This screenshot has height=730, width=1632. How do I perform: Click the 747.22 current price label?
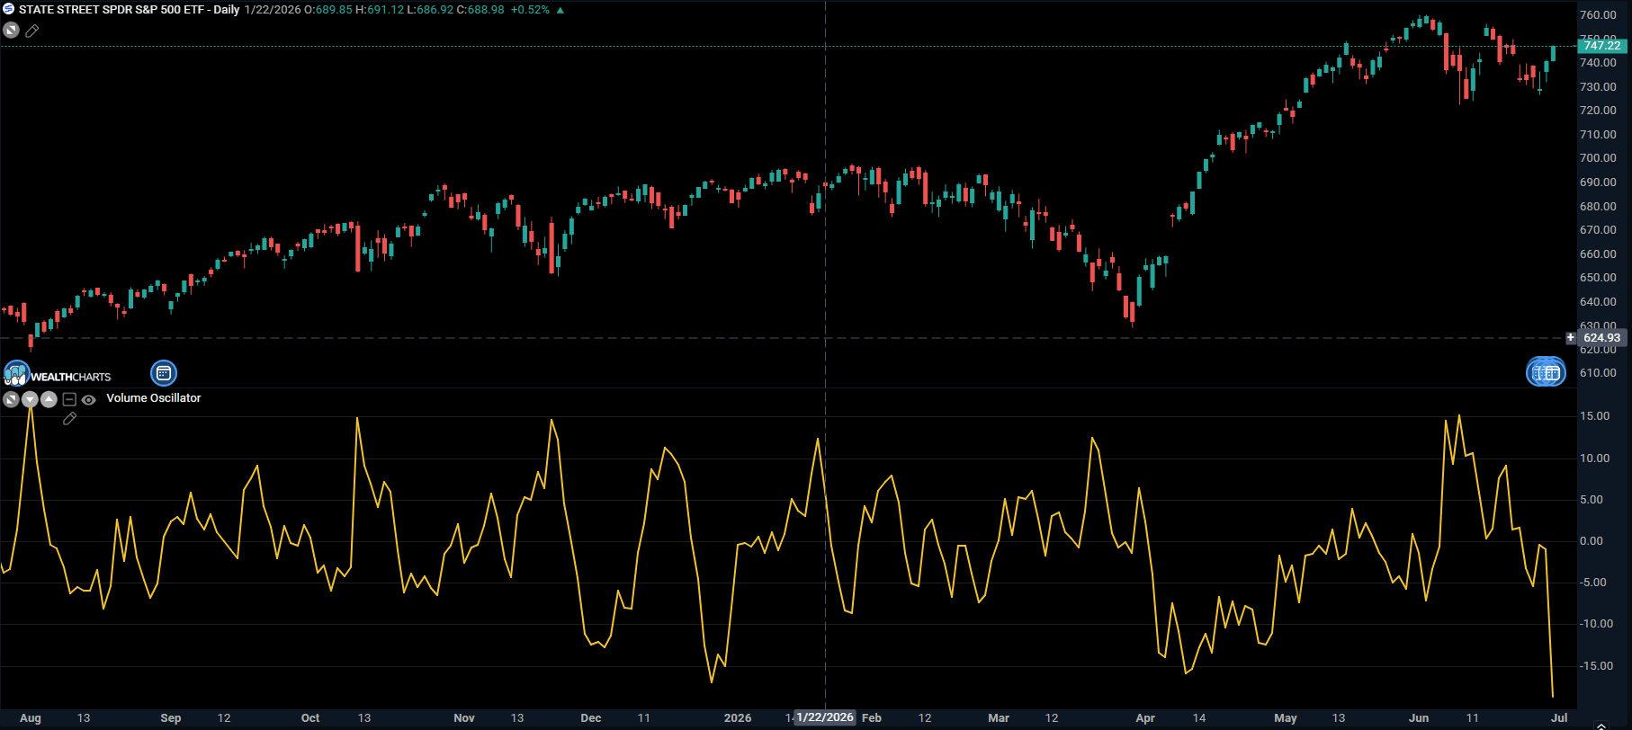point(1601,46)
